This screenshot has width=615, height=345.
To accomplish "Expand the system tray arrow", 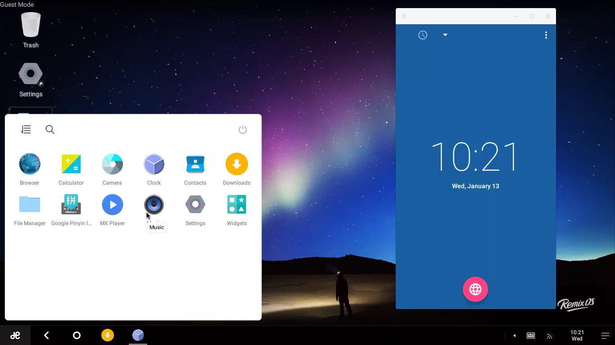I will pos(514,336).
